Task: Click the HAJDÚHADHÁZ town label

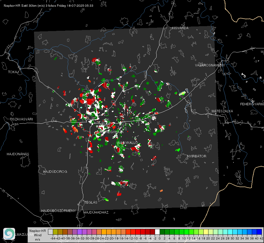Action: (96, 212)
